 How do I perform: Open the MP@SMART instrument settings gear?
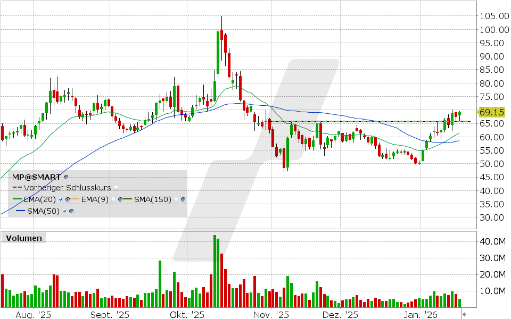click(x=66, y=177)
